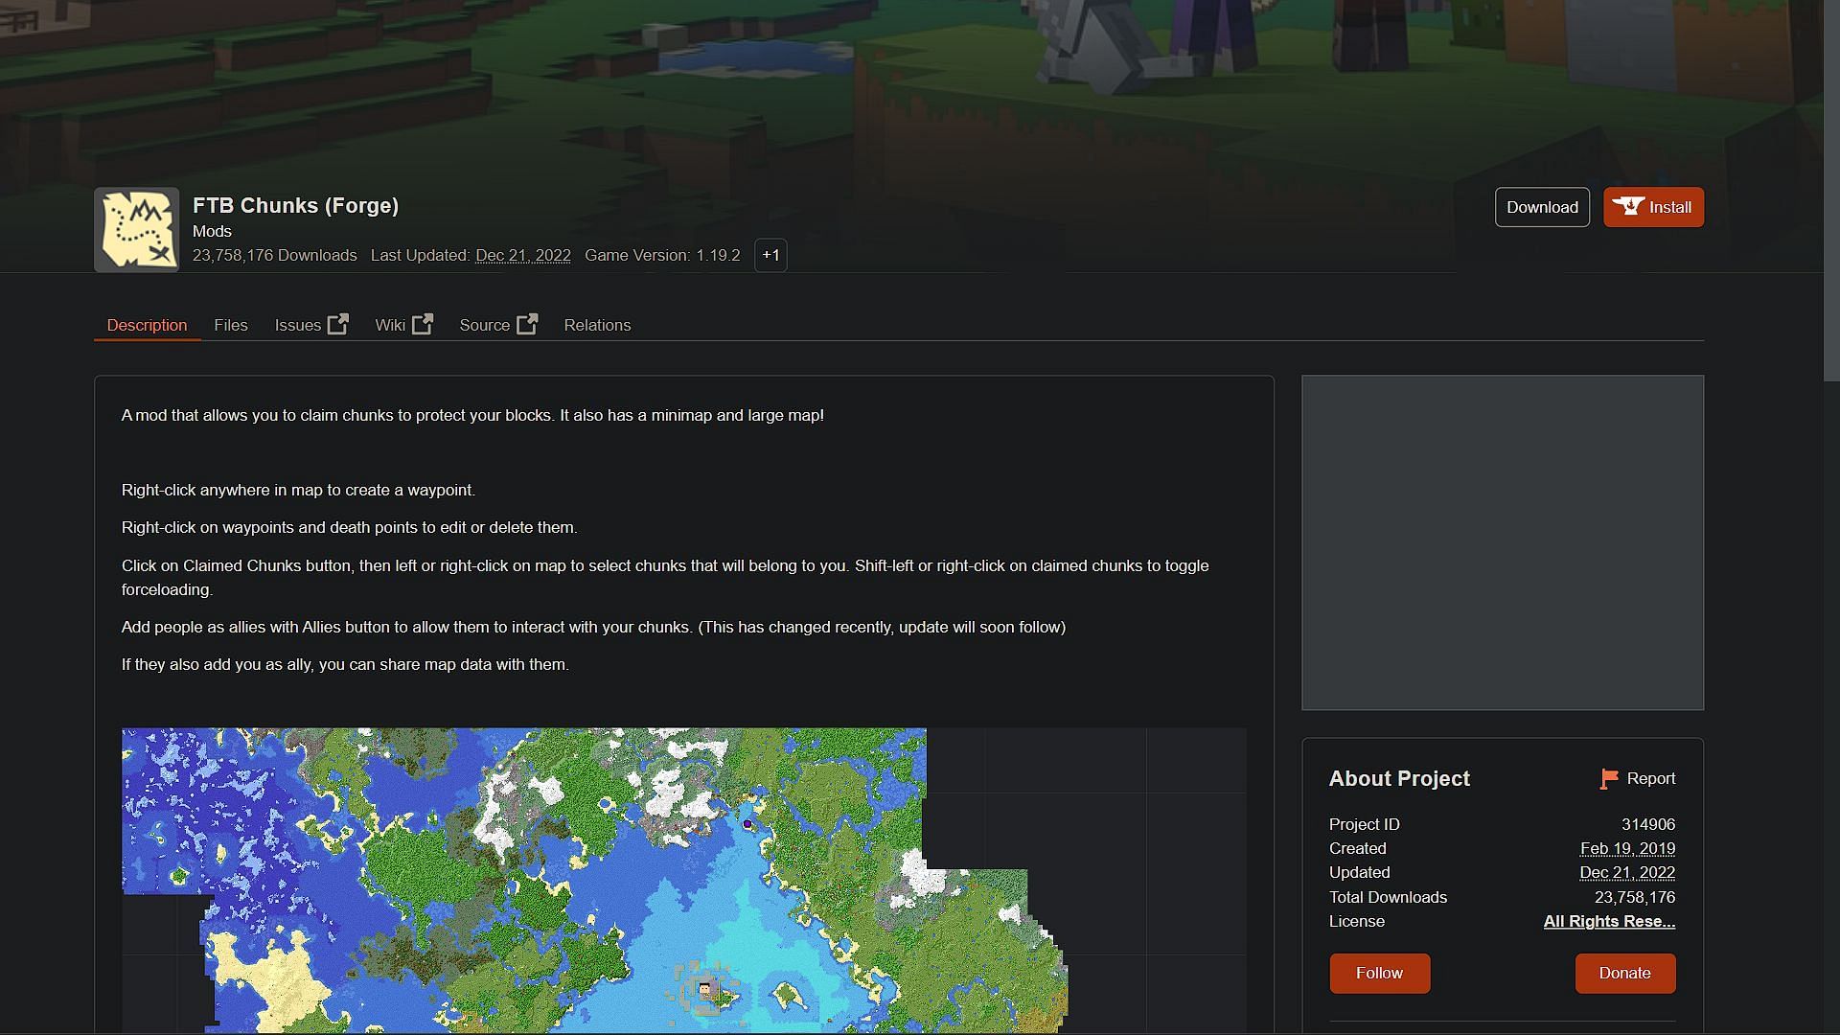The height and width of the screenshot is (1035, 1840).
Task: Expand the Relations tab section
Action: 598,326
